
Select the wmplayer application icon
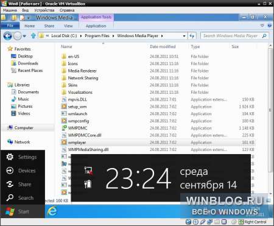(x=64, y=143)
